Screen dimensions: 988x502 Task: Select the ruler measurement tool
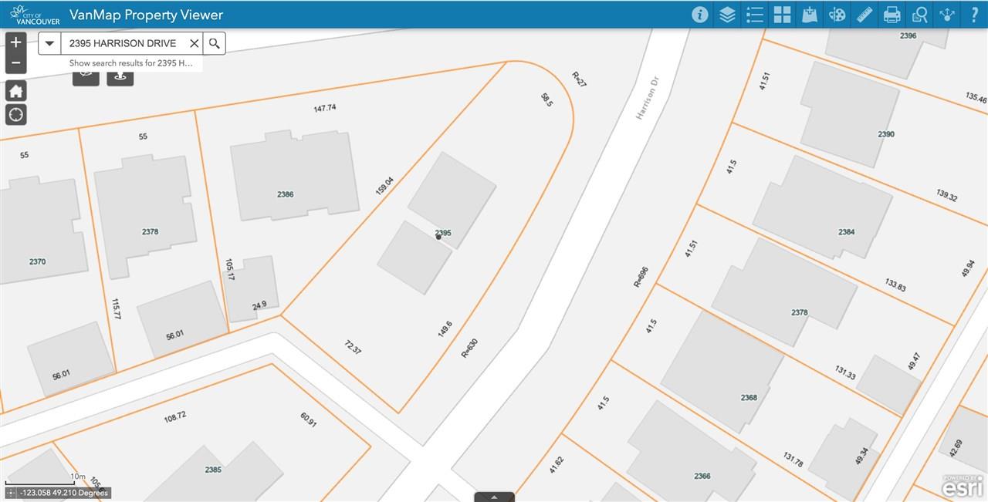tap(864, 15)
